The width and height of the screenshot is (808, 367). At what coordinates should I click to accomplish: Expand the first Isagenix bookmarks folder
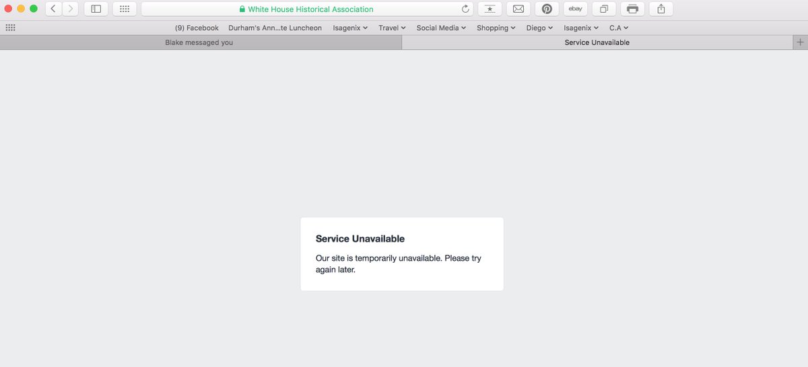(x=350, y=28)
